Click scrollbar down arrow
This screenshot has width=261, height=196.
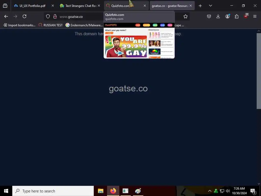pyautogui.click(x=259, y=184)
